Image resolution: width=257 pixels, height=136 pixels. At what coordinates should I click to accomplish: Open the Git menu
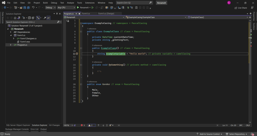[x=29, y=3]
